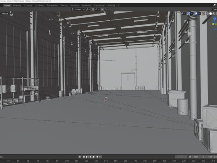Open the snapping options dropdown
Viewport: 217px width, 163px height.
(97, 10)
